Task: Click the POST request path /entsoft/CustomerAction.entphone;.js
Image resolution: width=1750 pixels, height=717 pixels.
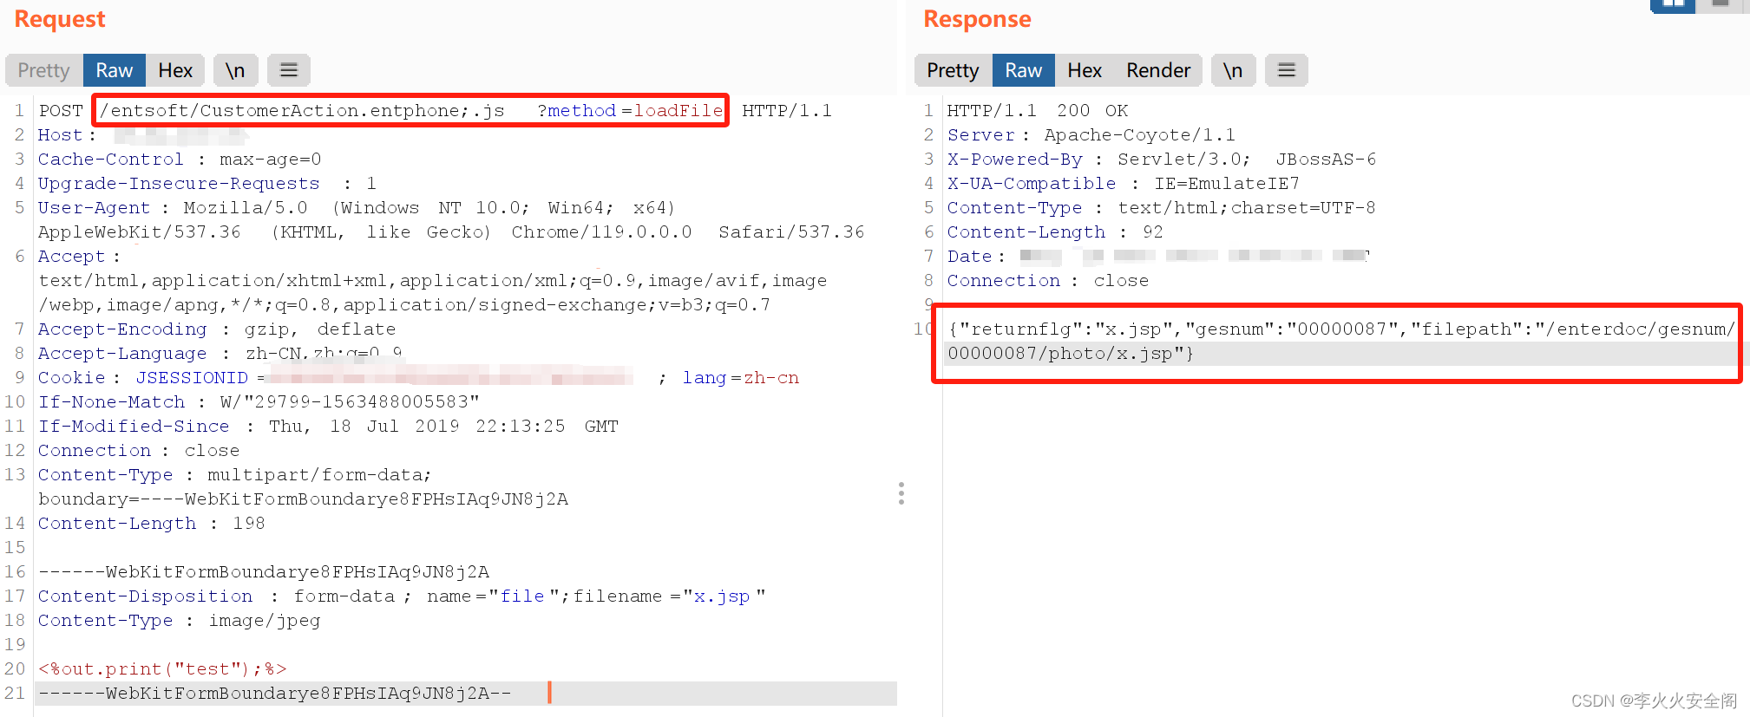Action: pyautogui.click(x=302, y=111)
